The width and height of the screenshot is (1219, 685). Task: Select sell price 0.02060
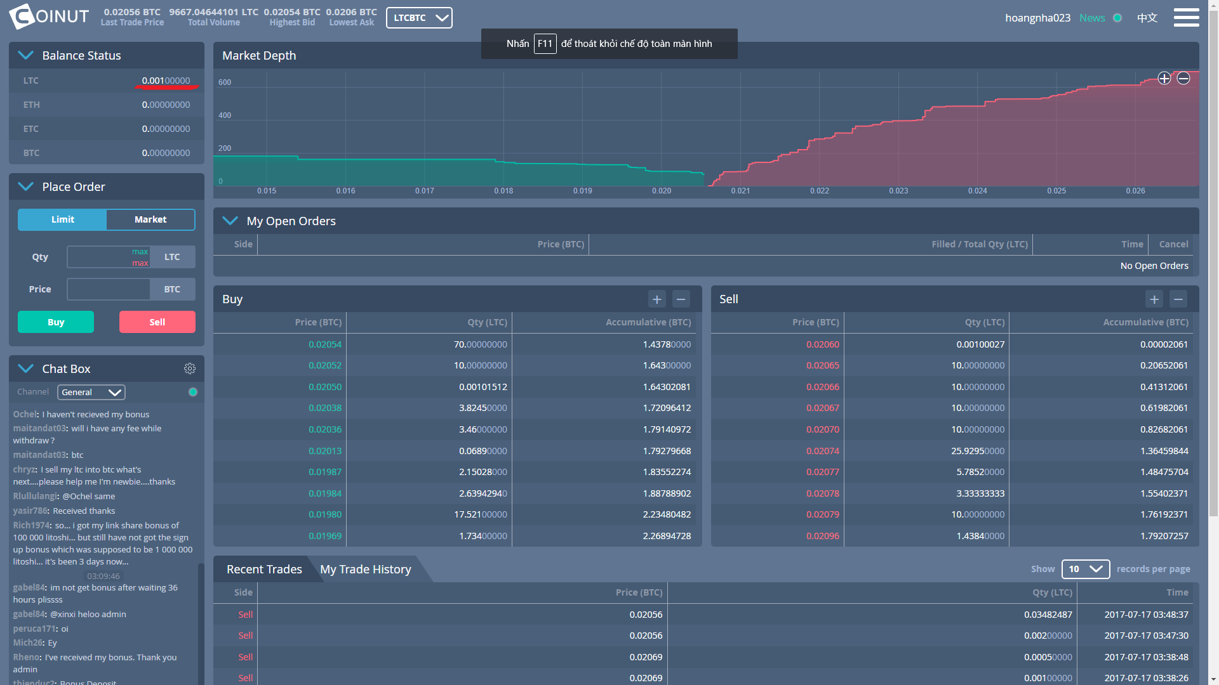[x=823, y=344]
